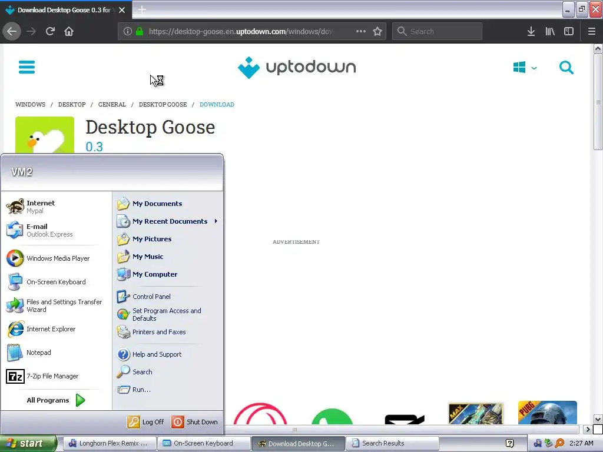The image size is (603, 452).
Task: Click the vertical scrollbar thumb
Action: tap(598, 102)
